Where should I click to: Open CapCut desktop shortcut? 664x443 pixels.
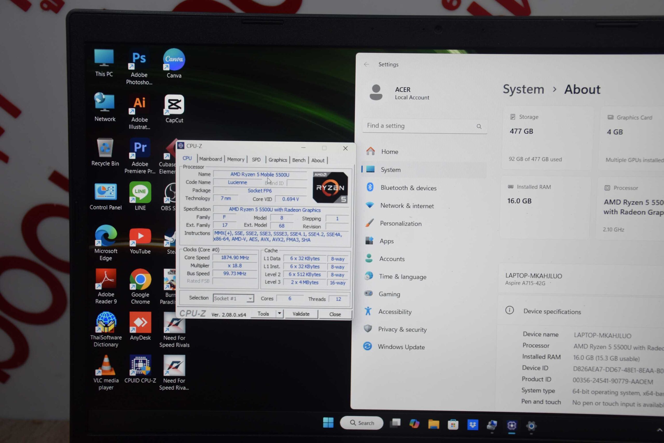pos(174,109)
